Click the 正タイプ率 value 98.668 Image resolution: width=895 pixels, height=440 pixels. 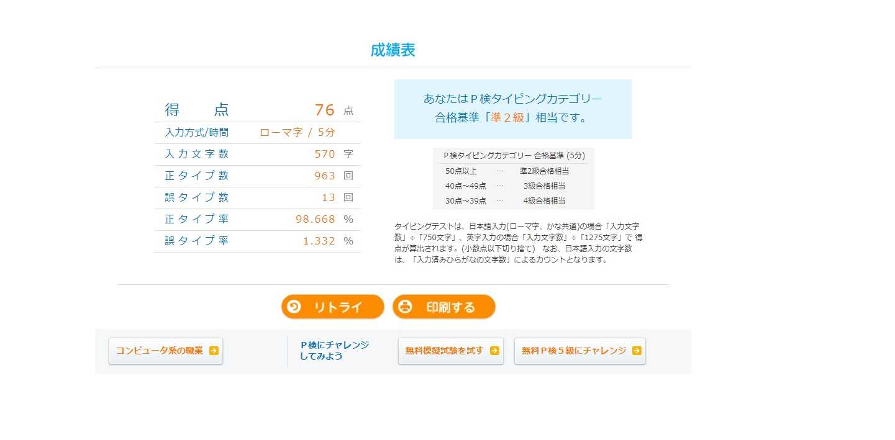[316, 219]
